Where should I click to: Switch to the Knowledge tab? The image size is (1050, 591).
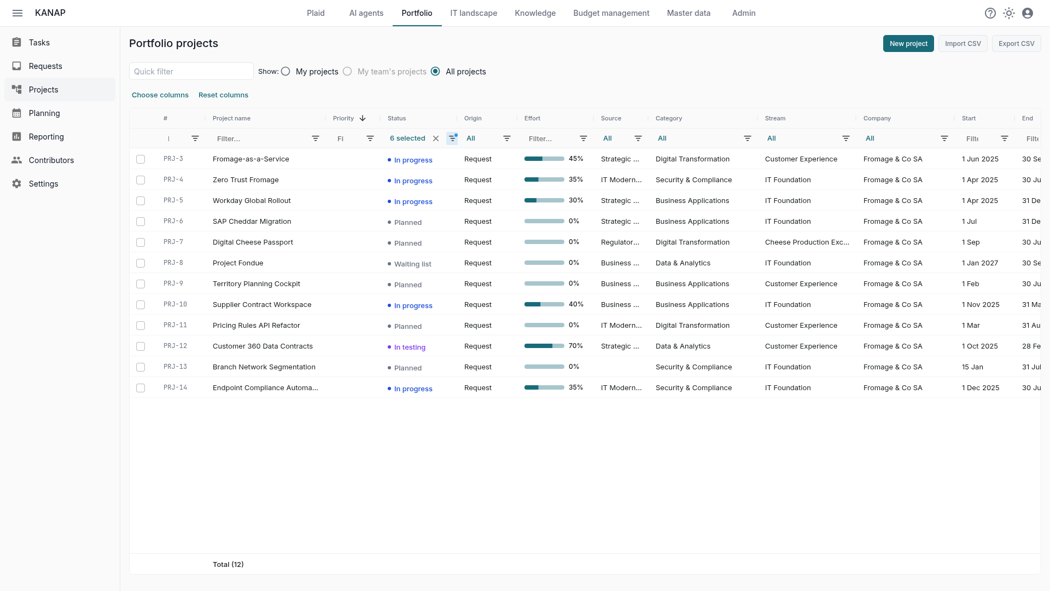(535, 13)
